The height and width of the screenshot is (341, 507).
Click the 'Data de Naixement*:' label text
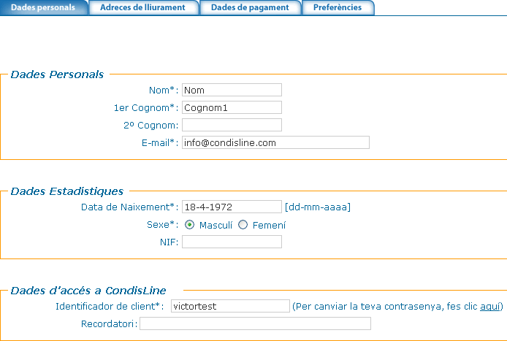[129, 207]
